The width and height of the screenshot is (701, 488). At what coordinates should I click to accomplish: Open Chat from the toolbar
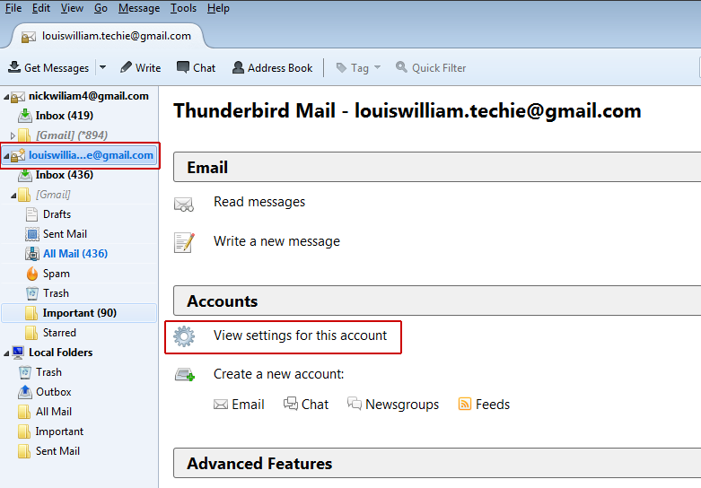click(x=196, y=67)
